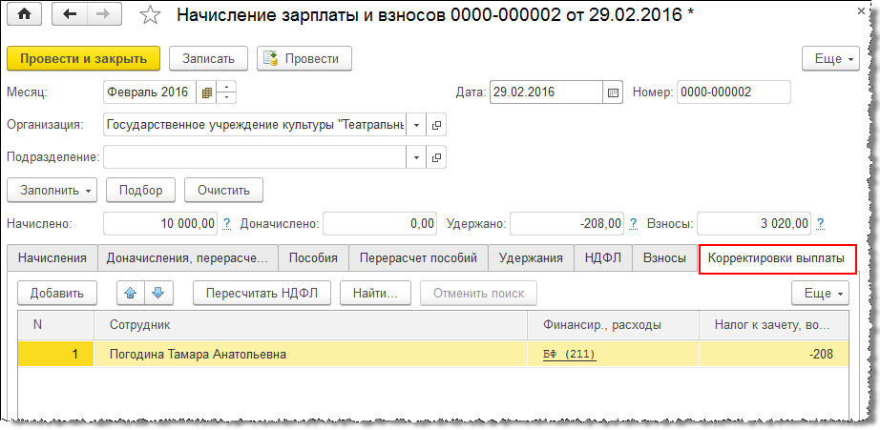Open the month picker icon
880x430 pixels.
pos(206,92)
